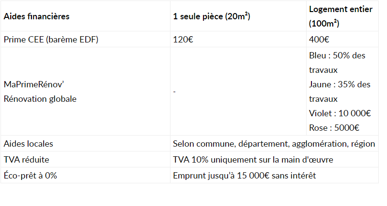This screenshot has height=206, width=387.
Task: Click the 'Violet : 10 000€' line
Action: point(340,113)
